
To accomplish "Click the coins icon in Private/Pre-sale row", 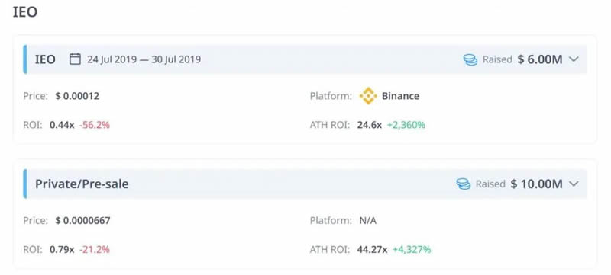I will [x=464, y=184].
